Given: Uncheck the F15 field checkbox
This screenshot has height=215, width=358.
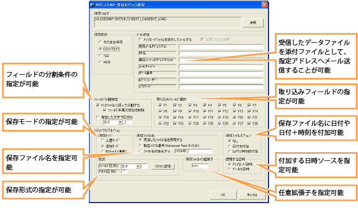Looking at the screenshot, I should [160, 118].
